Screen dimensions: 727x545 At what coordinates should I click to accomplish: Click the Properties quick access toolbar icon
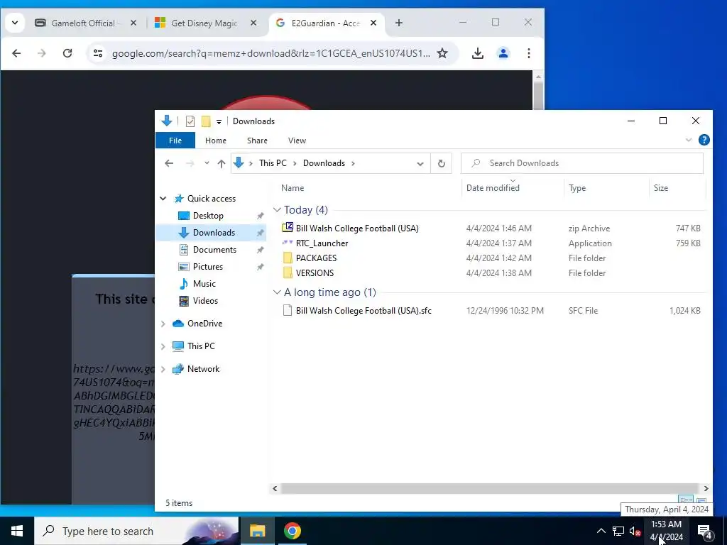pos(190,121)
